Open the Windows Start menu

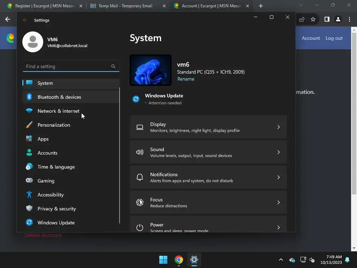[x=163, y=260]
